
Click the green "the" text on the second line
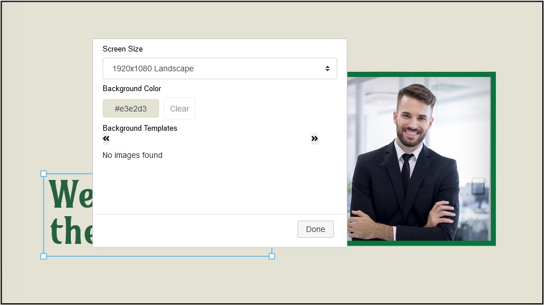(71, 231)
